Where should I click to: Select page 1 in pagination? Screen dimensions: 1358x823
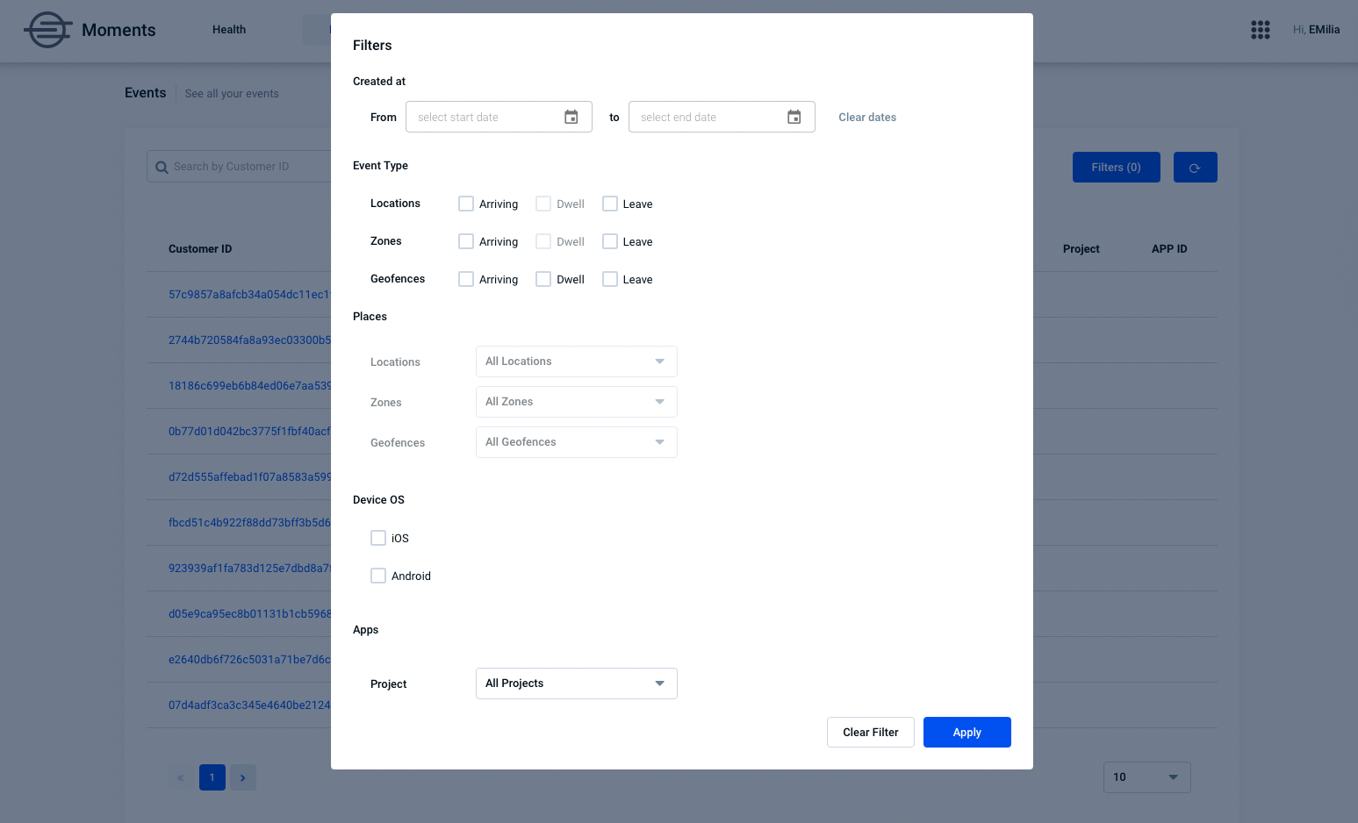coord(212,777)
